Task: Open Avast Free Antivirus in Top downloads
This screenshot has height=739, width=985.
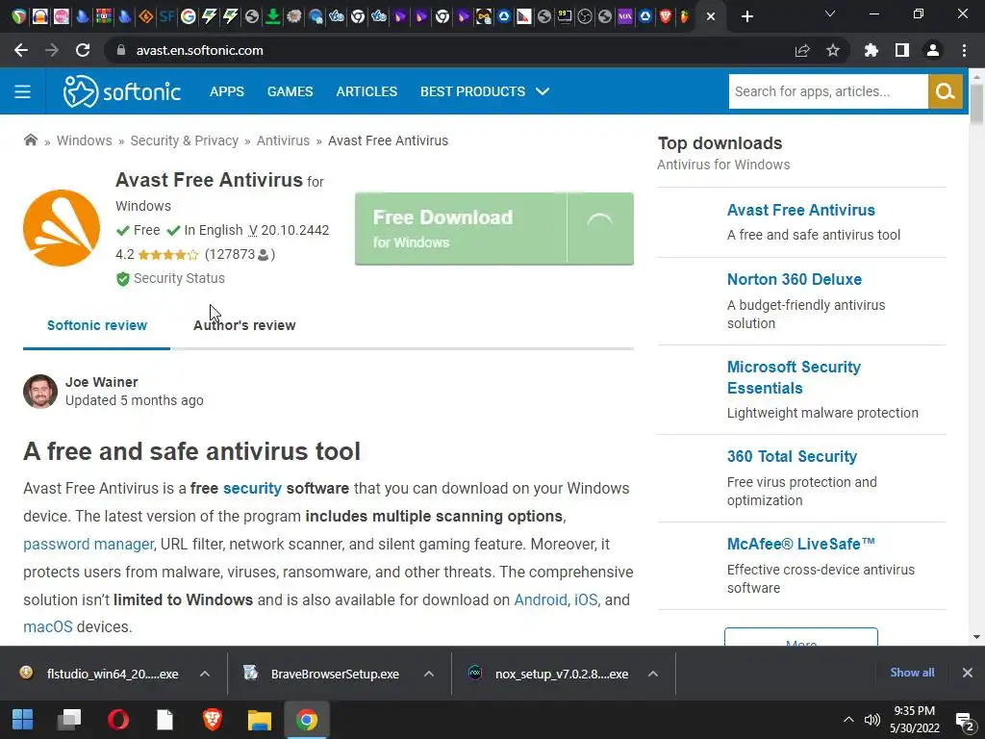Action: [801, 210]
